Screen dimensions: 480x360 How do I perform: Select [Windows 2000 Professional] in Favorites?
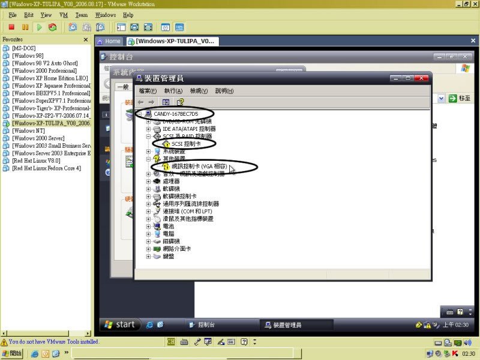[44, 71]
